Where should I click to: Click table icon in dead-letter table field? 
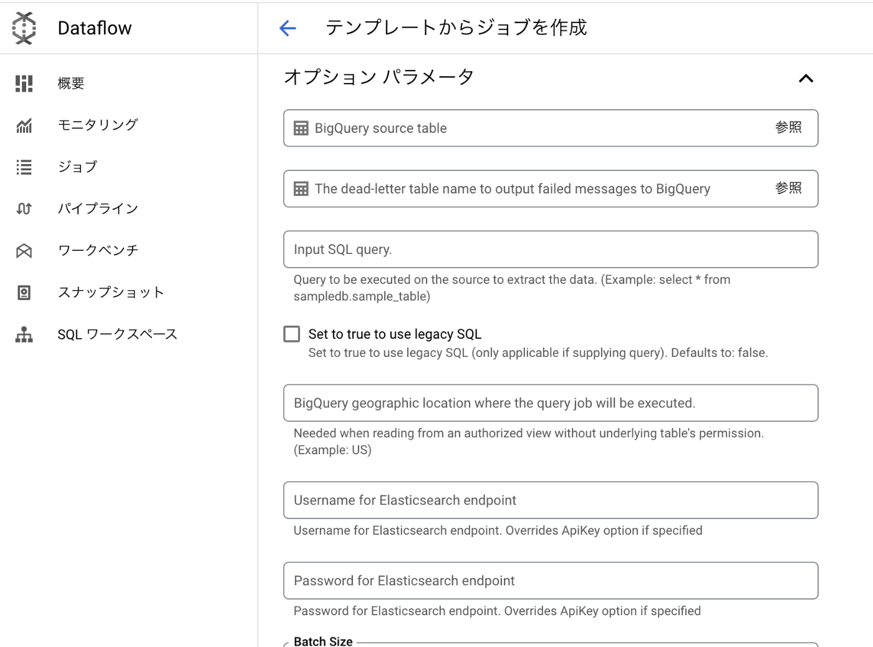(301, 189)
